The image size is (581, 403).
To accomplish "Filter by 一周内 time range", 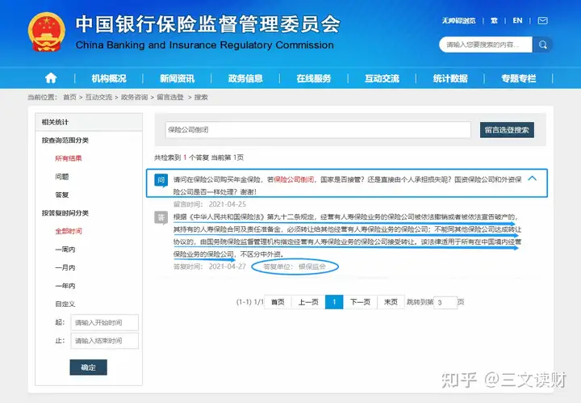I will [x=65, y=249].
